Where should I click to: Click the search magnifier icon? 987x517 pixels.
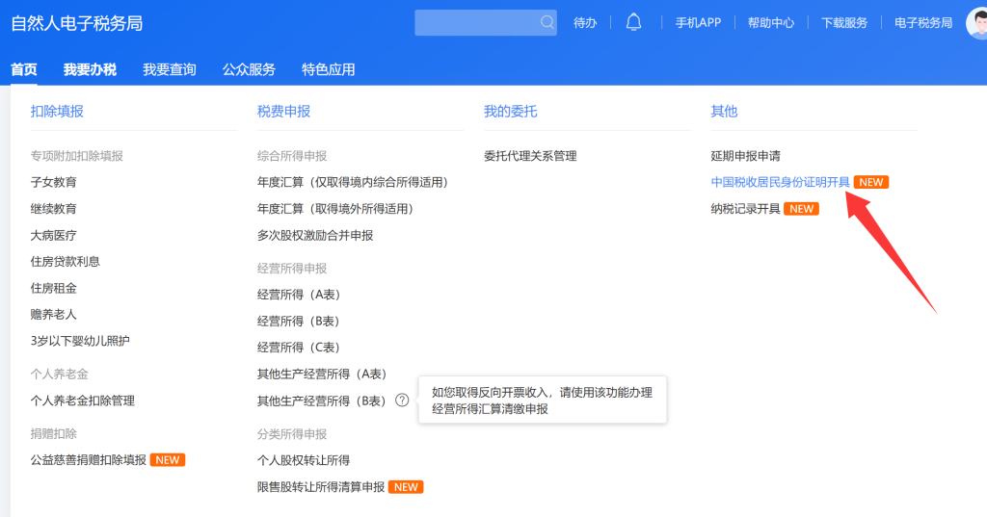tap(547, 22)
